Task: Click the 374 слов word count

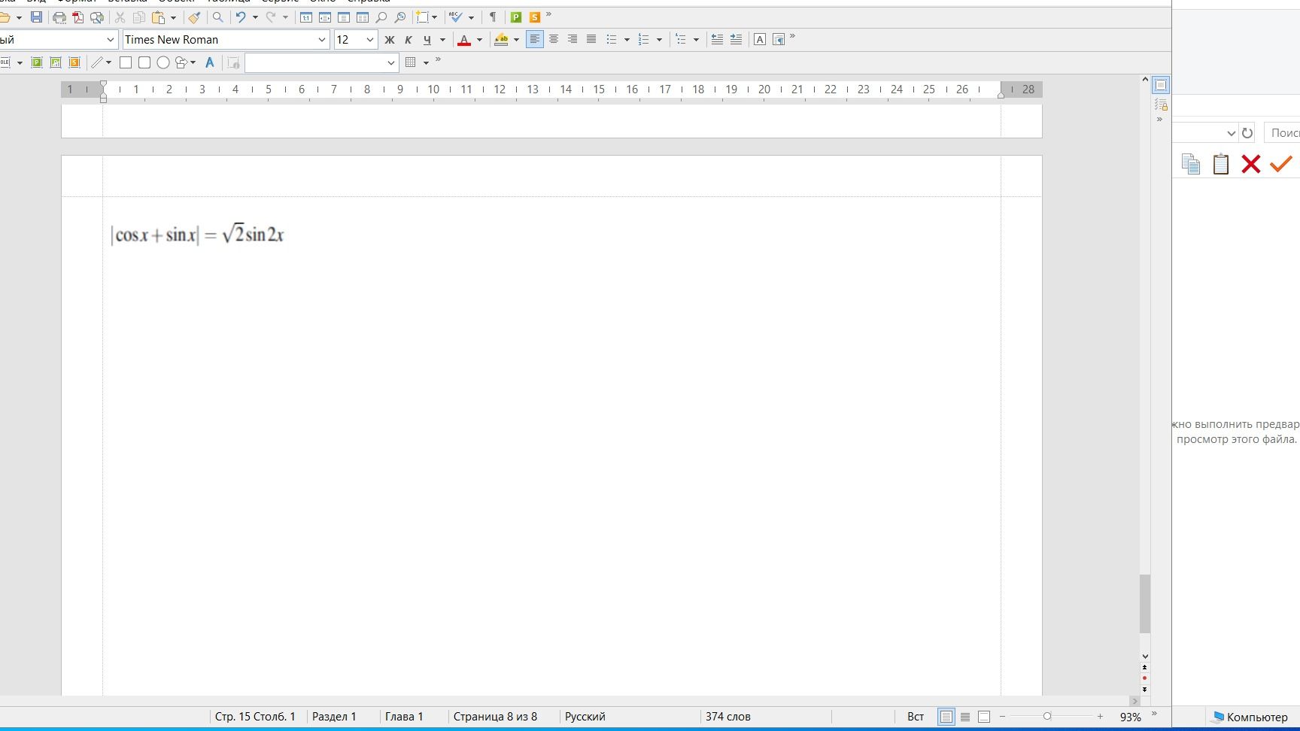Action: pos(727,717)
